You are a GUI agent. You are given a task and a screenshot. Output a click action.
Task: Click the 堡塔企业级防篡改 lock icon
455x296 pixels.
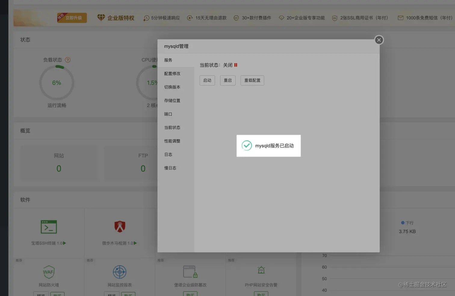190,271
